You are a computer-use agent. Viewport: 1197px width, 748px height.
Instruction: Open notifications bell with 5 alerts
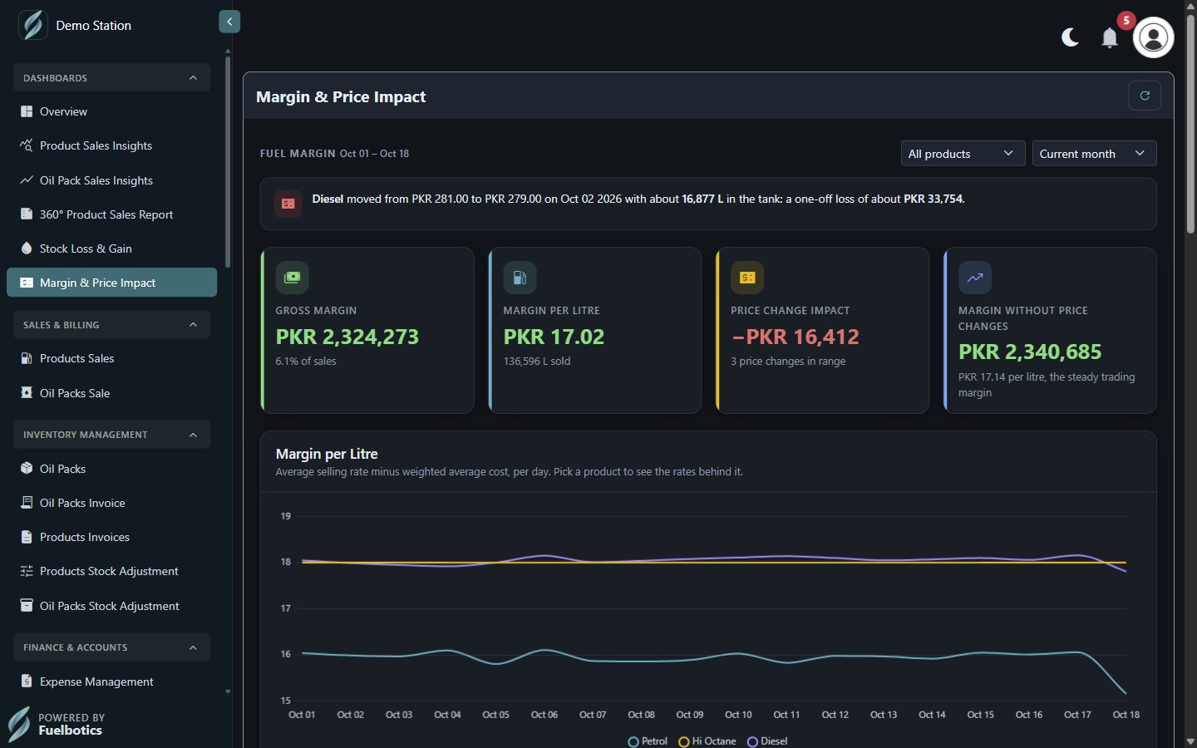(1110, 37)
